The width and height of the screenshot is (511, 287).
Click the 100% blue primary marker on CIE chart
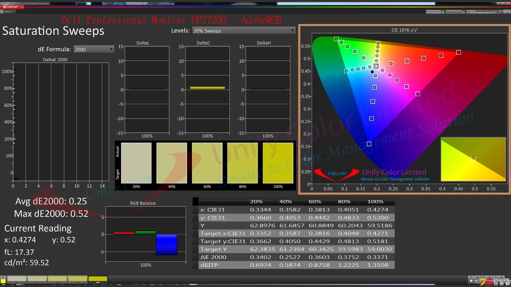369,144
